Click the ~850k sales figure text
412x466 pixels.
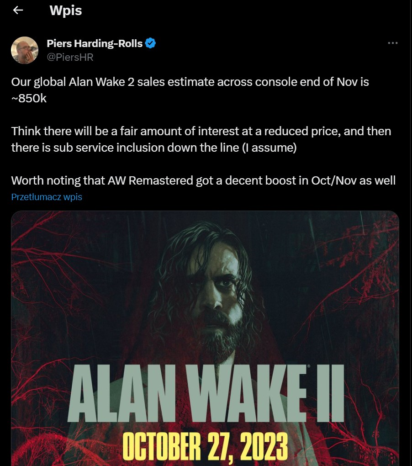[x=29, y=98]
